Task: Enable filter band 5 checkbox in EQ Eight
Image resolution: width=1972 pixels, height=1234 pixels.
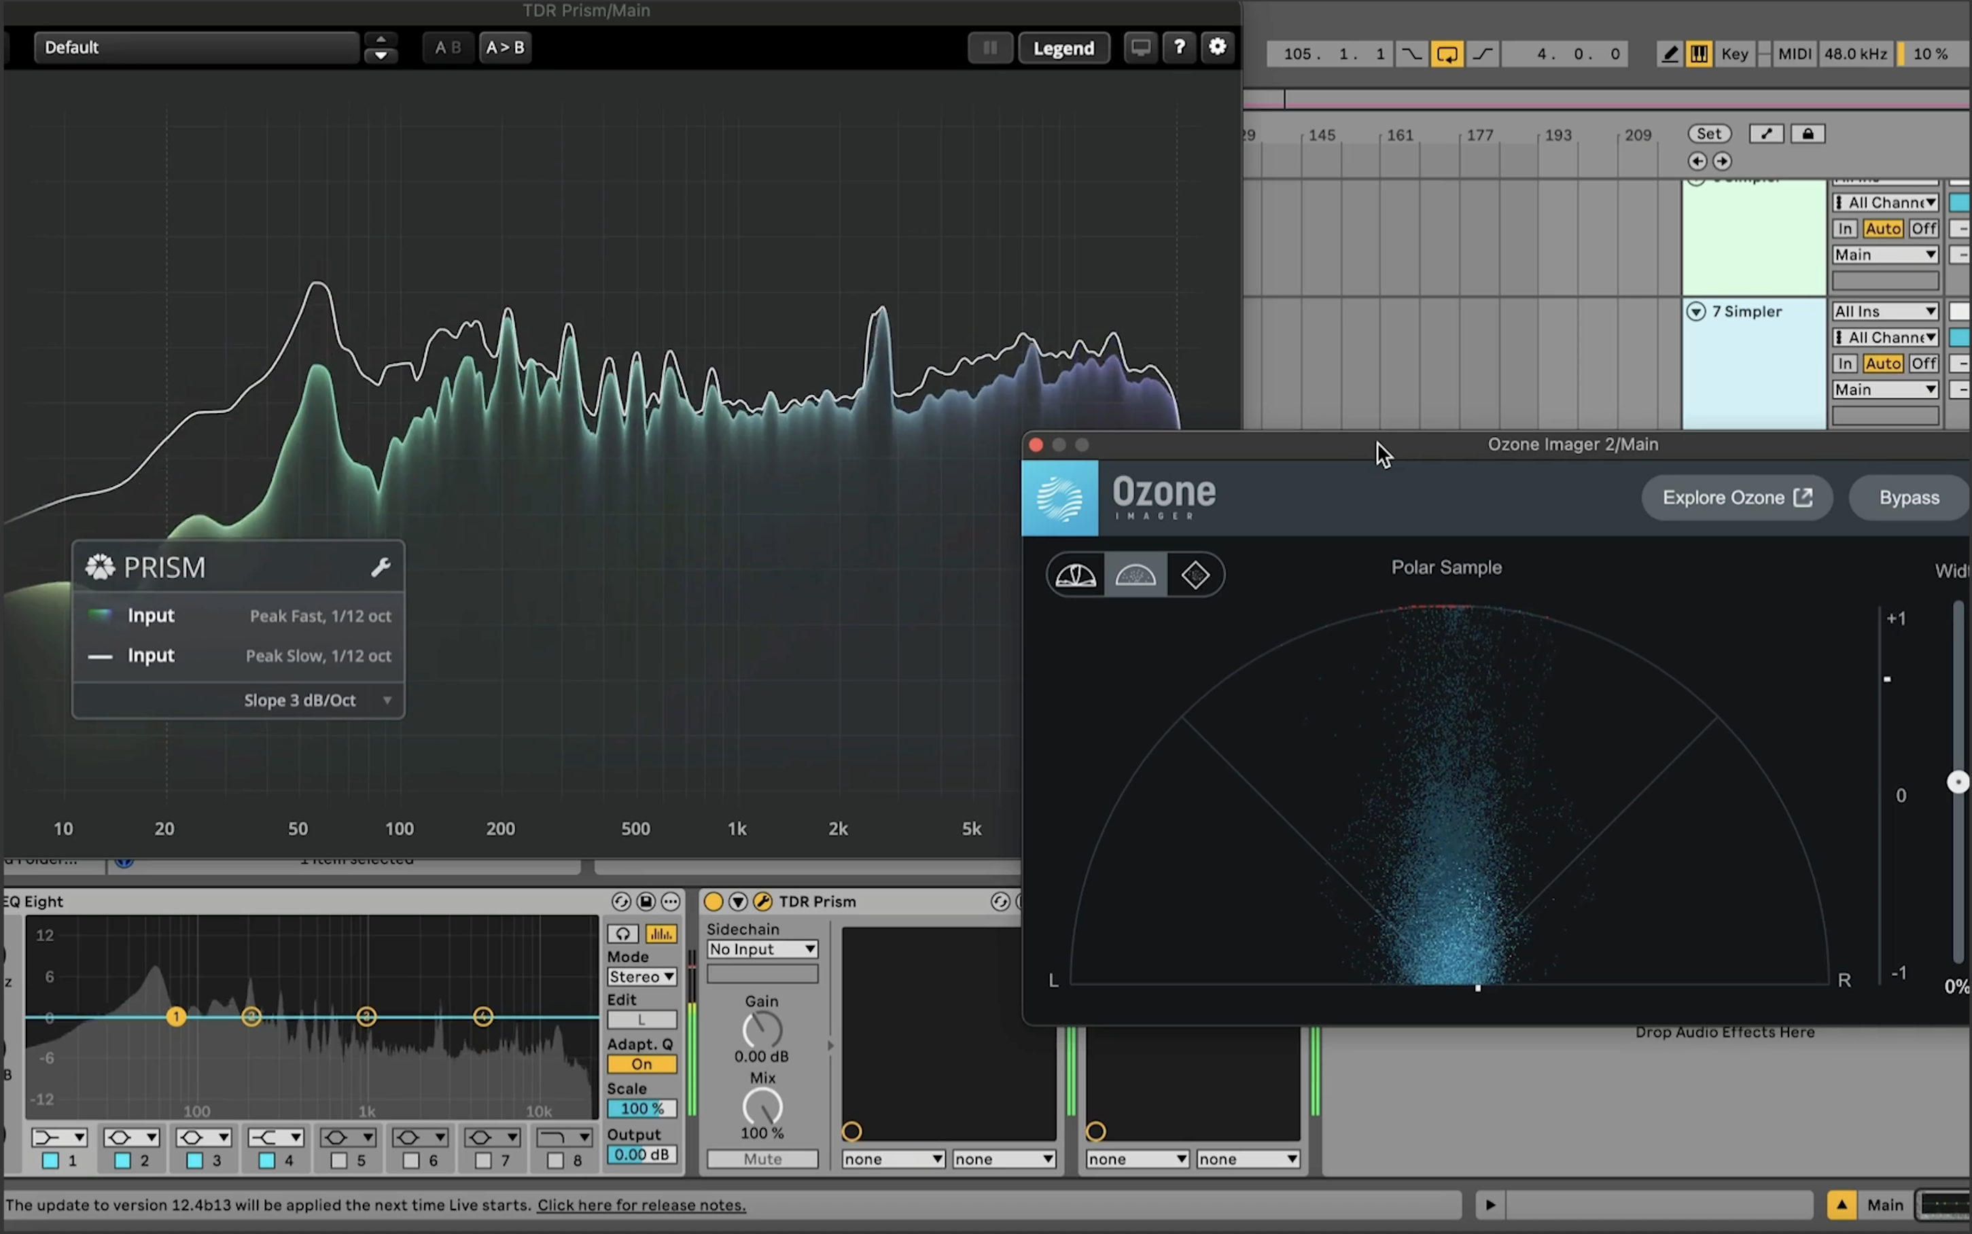Action: 338,1161
